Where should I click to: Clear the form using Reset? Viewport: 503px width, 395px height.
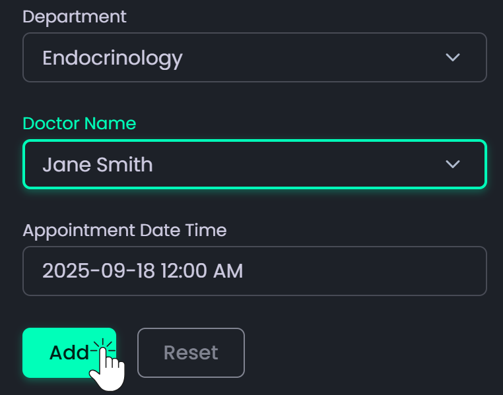tap(191, 353)
